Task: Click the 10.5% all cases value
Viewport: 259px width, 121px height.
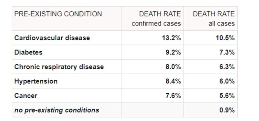Action: click(x=225, y=38)
